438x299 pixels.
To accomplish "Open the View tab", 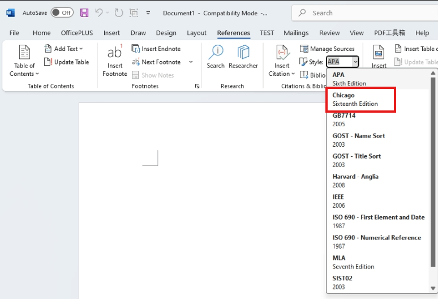I will [357, 33].
